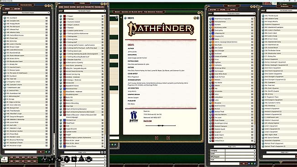The height and width of the screenshot is (167, 297).
Task: Roll the d20 die
Action: [x=45, y=159]
